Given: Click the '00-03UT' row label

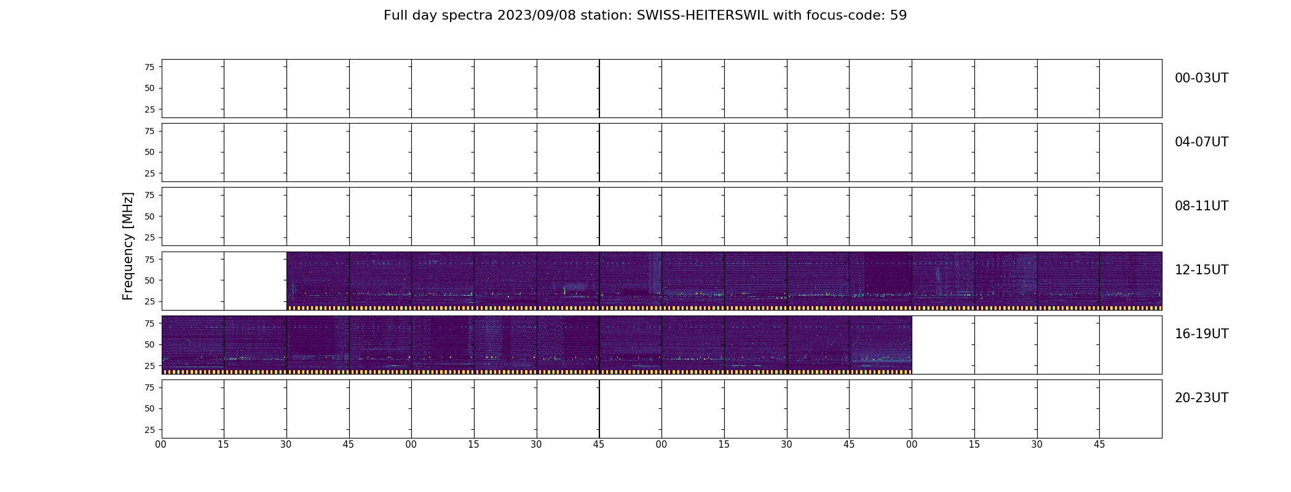Looking at the screenshot, I should tap(1201, 78).
